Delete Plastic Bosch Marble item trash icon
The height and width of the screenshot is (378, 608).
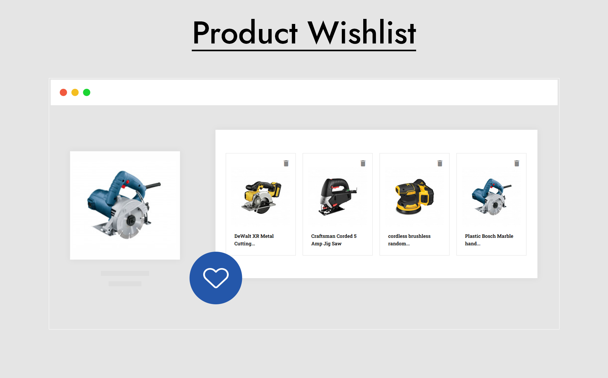click(517, 163)
